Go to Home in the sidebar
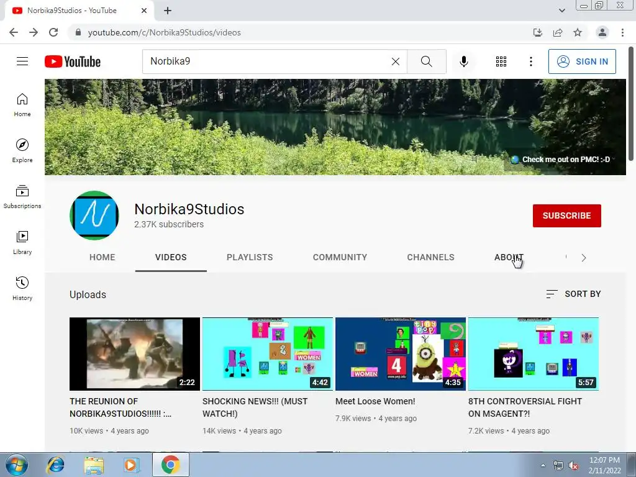This screenshot has width=636, height=477. point(22,104)
